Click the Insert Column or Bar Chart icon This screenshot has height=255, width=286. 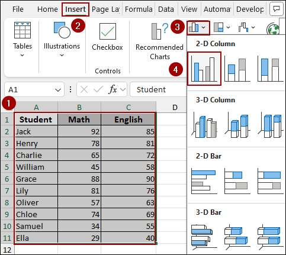pyautogui.click(x=194, y=27)
